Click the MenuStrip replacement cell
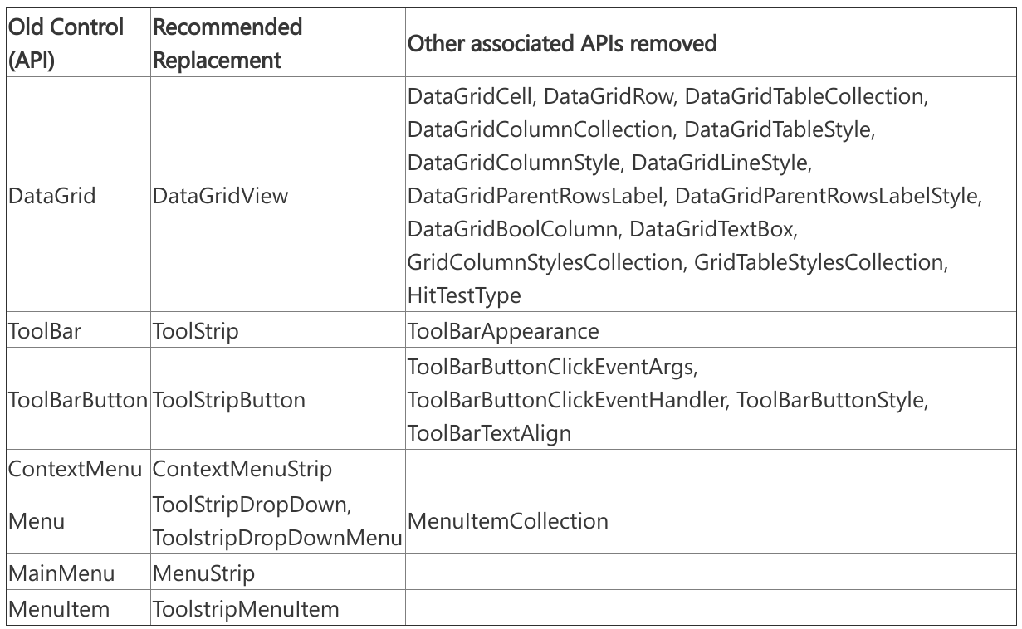 coord(203,573)
